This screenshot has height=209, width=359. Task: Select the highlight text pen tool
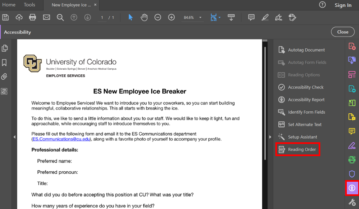tap(265, 17)
